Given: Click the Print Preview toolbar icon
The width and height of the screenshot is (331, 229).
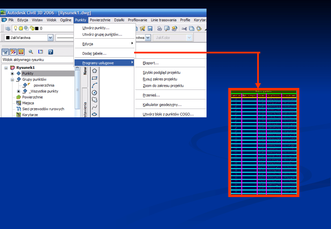Looking at the screenshot, I should click(x=167, y=29).
